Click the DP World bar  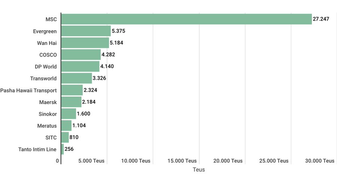[x=80, y=67]
